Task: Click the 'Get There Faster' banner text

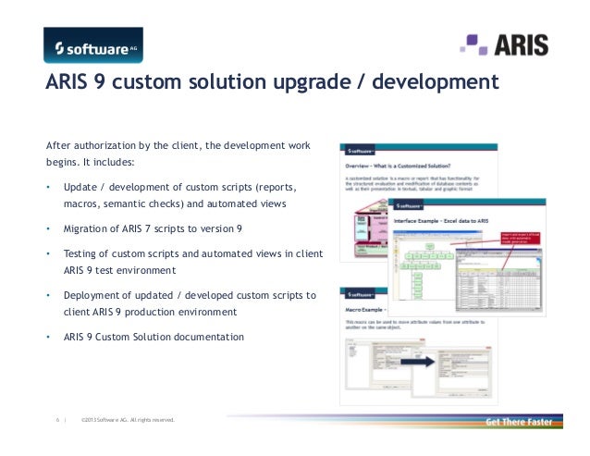Action: tap(519, 422)
